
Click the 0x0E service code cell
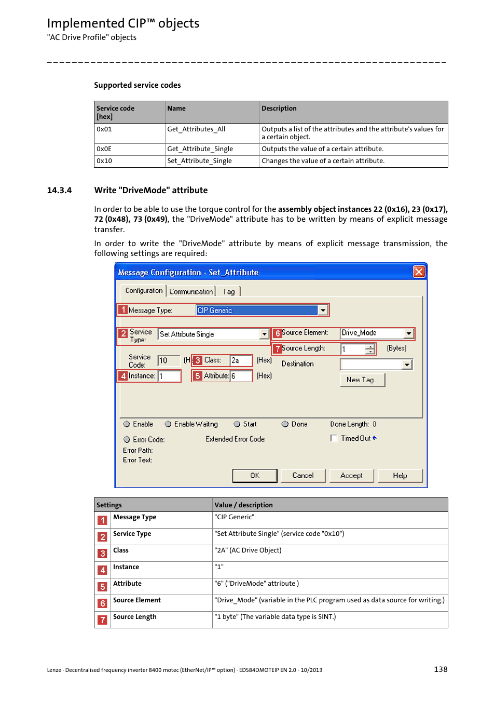click(x=130, y=149)
